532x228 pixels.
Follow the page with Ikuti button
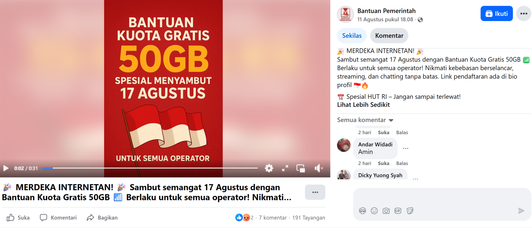[497, 13]
